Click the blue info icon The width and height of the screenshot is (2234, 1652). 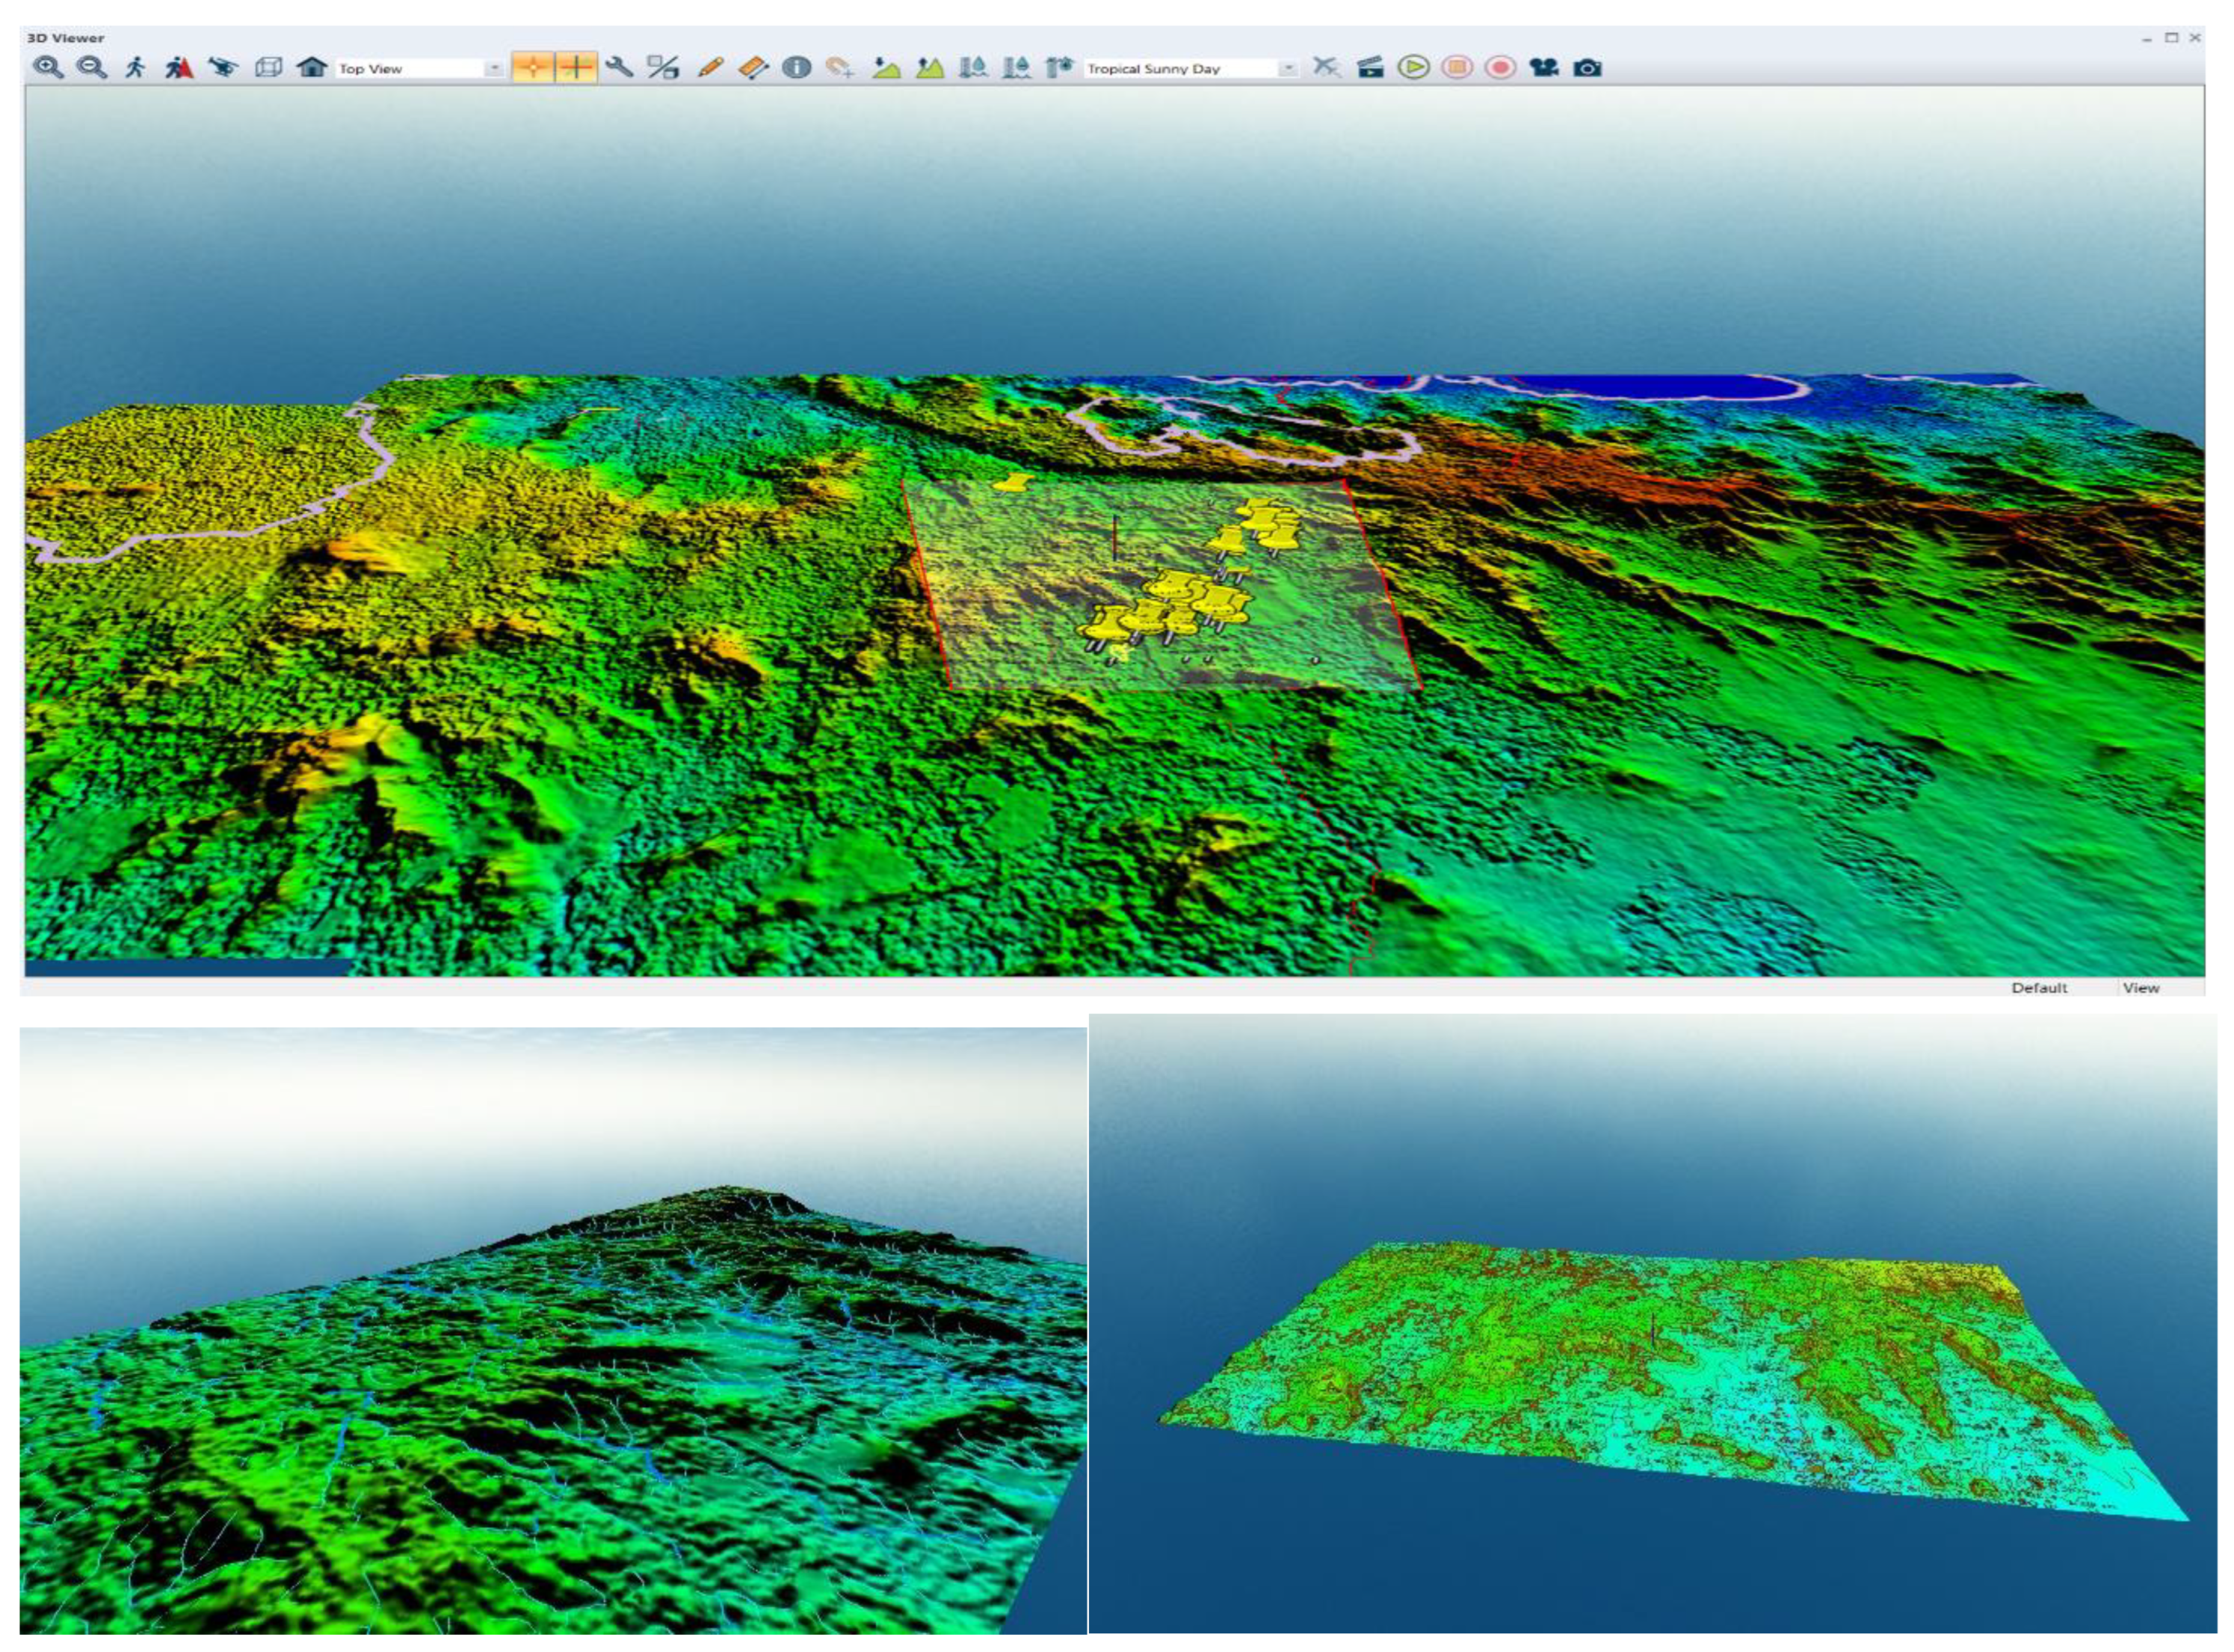coord(796,67)
